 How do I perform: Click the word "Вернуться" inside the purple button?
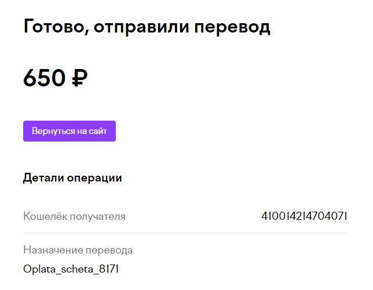pos(53,131)
